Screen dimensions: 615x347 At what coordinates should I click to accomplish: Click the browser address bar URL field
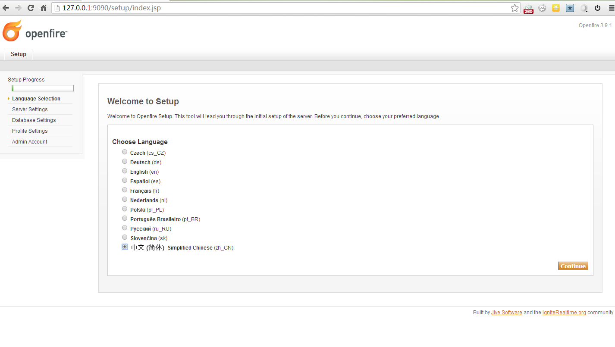pyautogui.click(x=280, y=8)
